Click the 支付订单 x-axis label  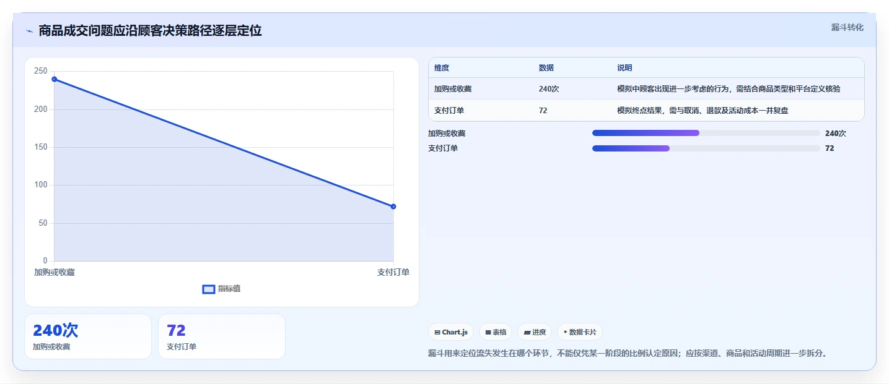pos(393,272)
